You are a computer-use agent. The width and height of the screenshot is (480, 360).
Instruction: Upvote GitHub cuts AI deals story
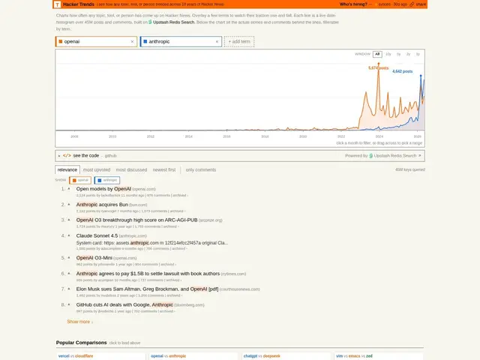(x=69, y=304)
